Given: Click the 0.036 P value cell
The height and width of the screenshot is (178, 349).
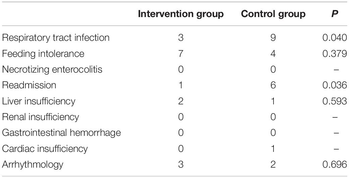Looking at the screenshot, I should coord(335,85).
